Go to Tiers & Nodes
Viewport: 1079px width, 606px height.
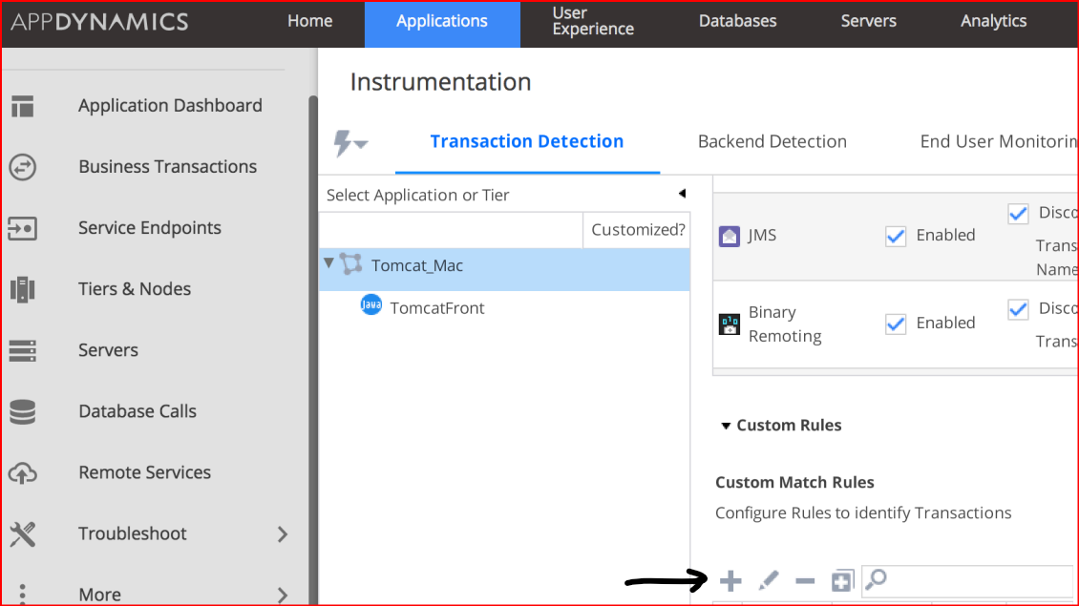coord(135,289)
